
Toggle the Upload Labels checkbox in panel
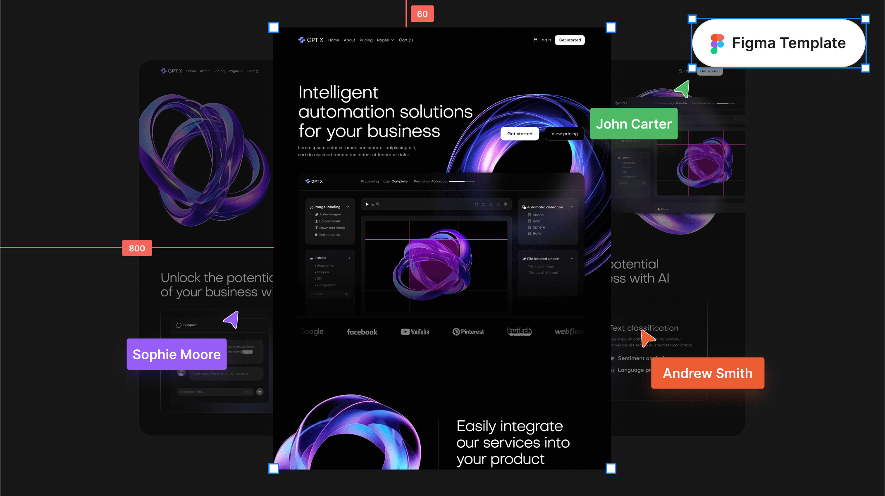[x=327, y=221]
